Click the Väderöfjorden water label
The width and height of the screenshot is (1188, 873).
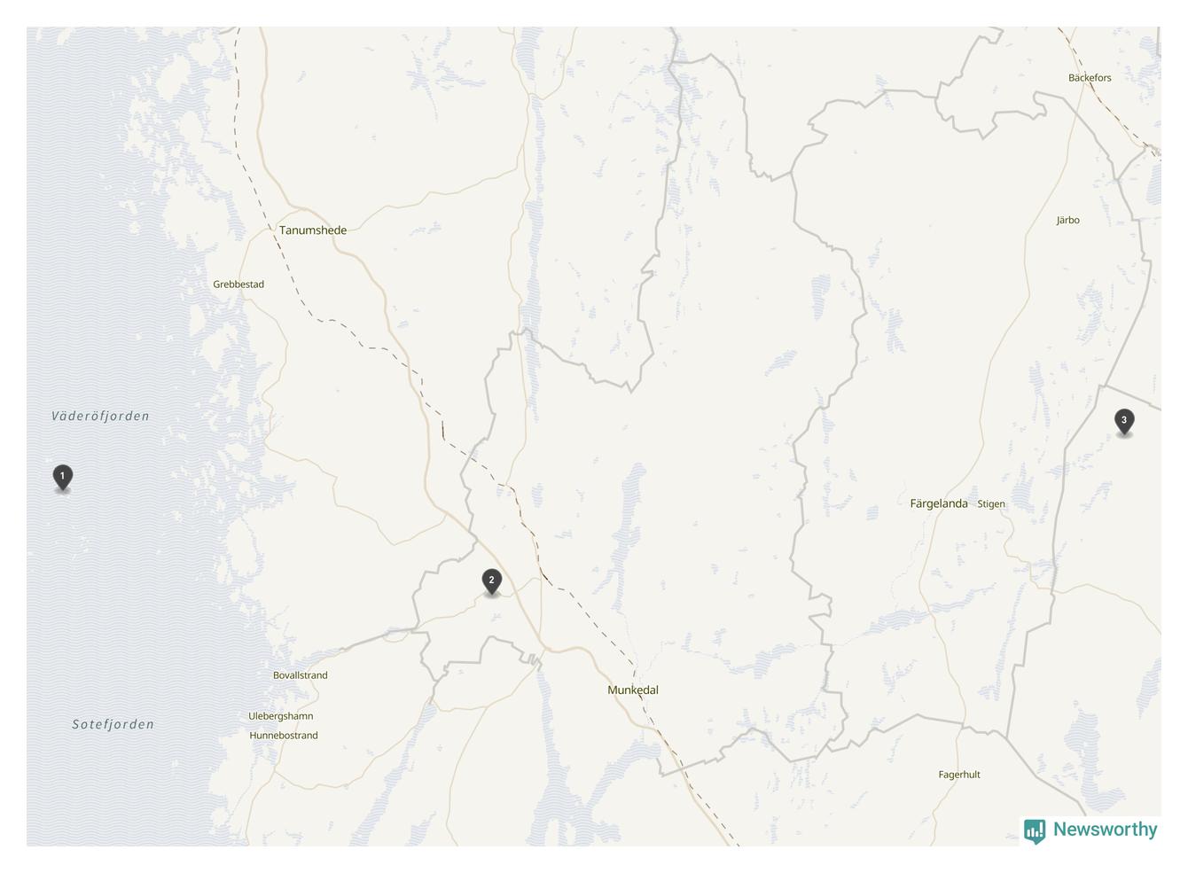pos(100,416)
